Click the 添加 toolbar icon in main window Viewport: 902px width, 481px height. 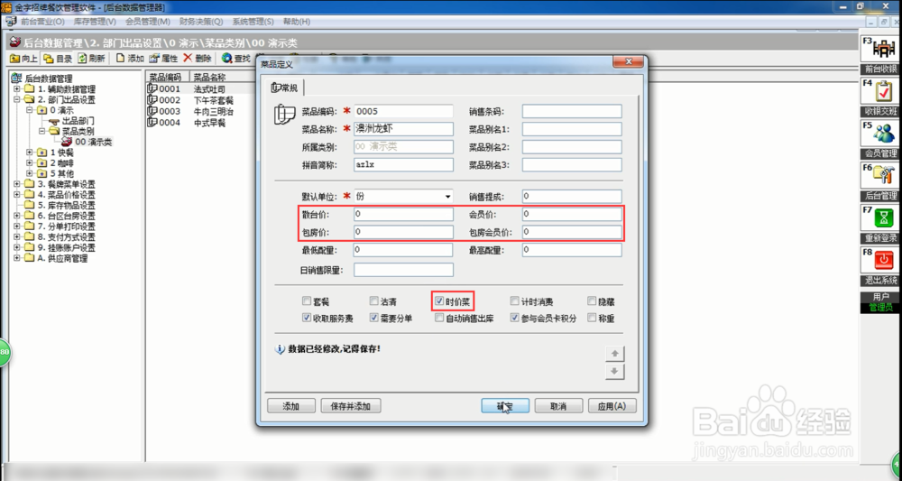130,59
